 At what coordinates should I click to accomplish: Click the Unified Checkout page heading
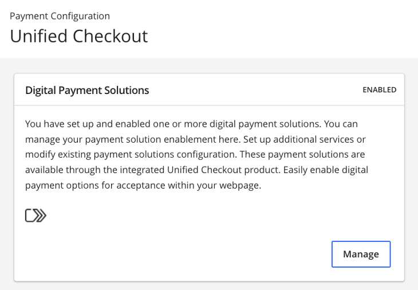click(79, 36)
